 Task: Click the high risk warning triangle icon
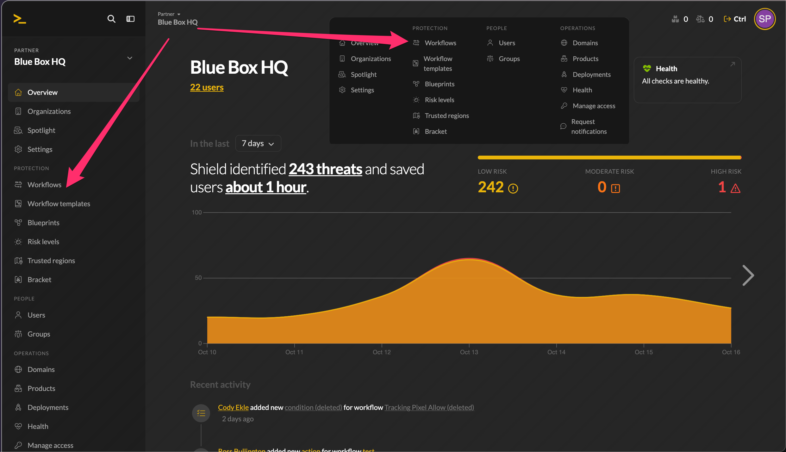pyautogui.click(x=735, y=189)
